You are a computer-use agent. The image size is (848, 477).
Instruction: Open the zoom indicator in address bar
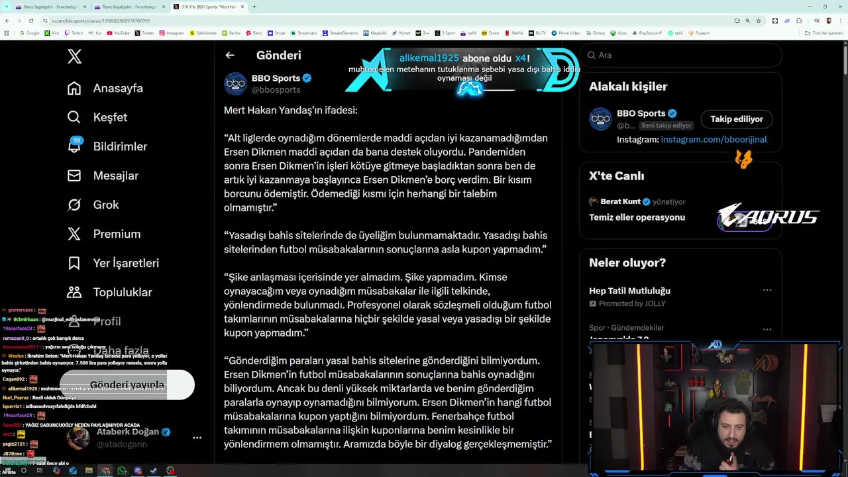pos(748,21)
